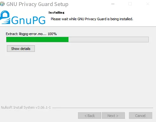The height and width of the screenshot is (122, 156).
Task: Minimize the GNU Privacy Guard Setup window
Action: click(x=113, y=4)
